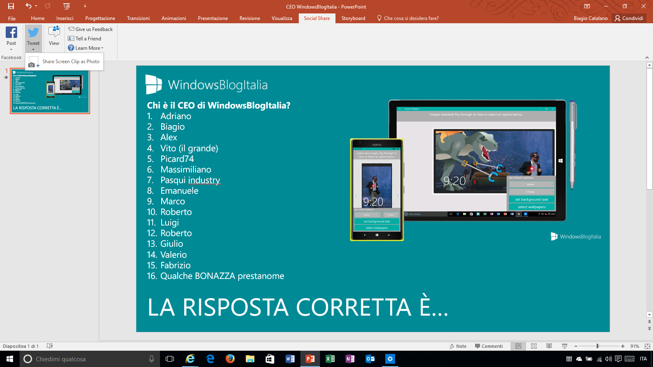
Task: Open Windows Store from the taskbar
Action: pyautogui.click(x=270, y=359)
